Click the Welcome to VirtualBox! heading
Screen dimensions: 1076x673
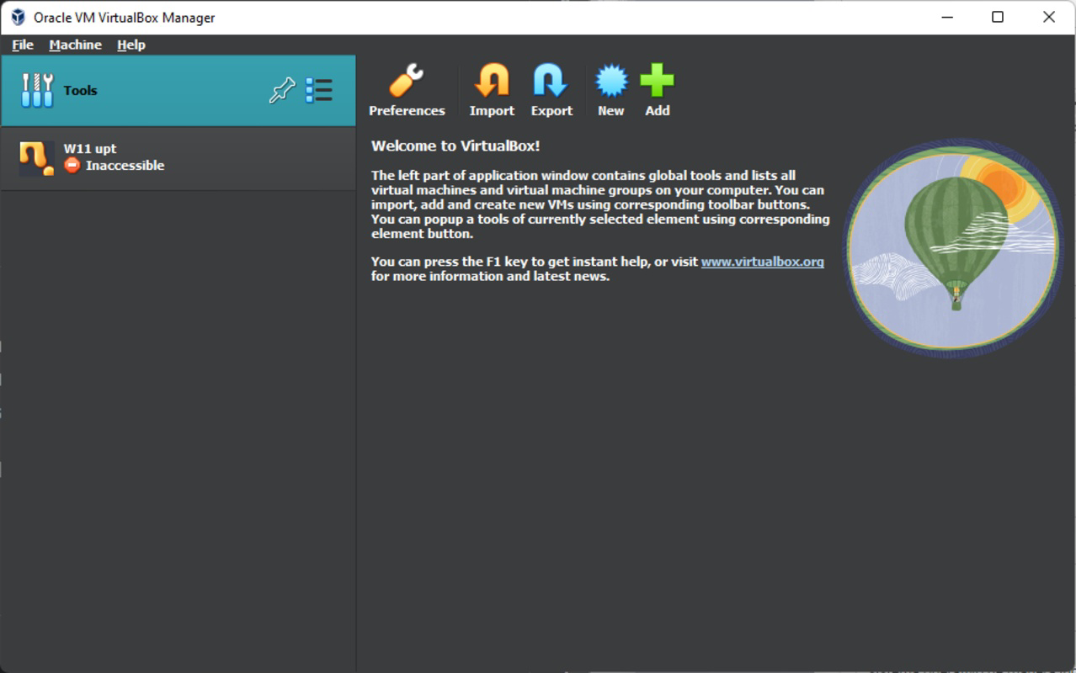(x=455, y=146)
